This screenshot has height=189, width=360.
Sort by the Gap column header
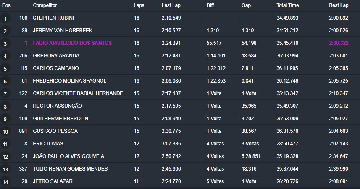(246, 5)
